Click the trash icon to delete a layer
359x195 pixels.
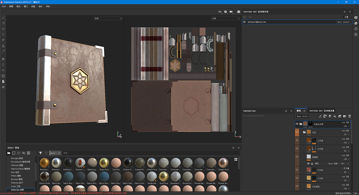tap(349, 116)
